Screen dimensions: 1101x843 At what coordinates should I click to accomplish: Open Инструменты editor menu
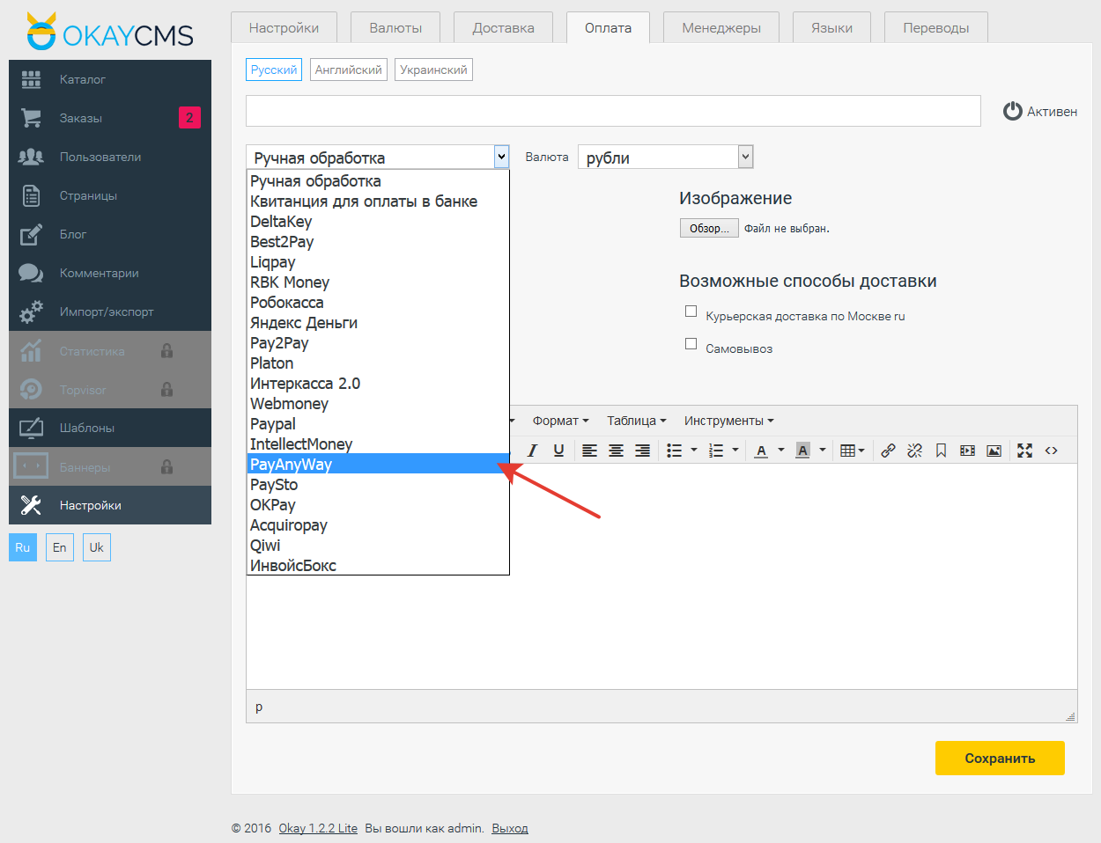(x=729, y=421)
